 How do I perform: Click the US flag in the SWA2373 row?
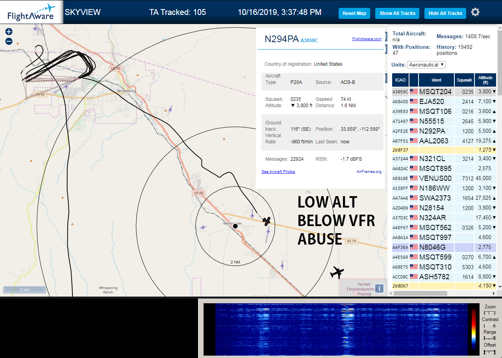[414, 198]
